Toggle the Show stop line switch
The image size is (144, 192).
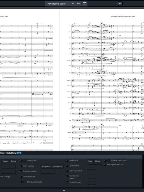pyautogui.click(x=21, y=177)
